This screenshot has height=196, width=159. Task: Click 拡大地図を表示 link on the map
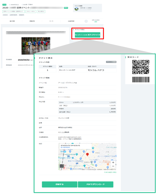pos(65,147)
